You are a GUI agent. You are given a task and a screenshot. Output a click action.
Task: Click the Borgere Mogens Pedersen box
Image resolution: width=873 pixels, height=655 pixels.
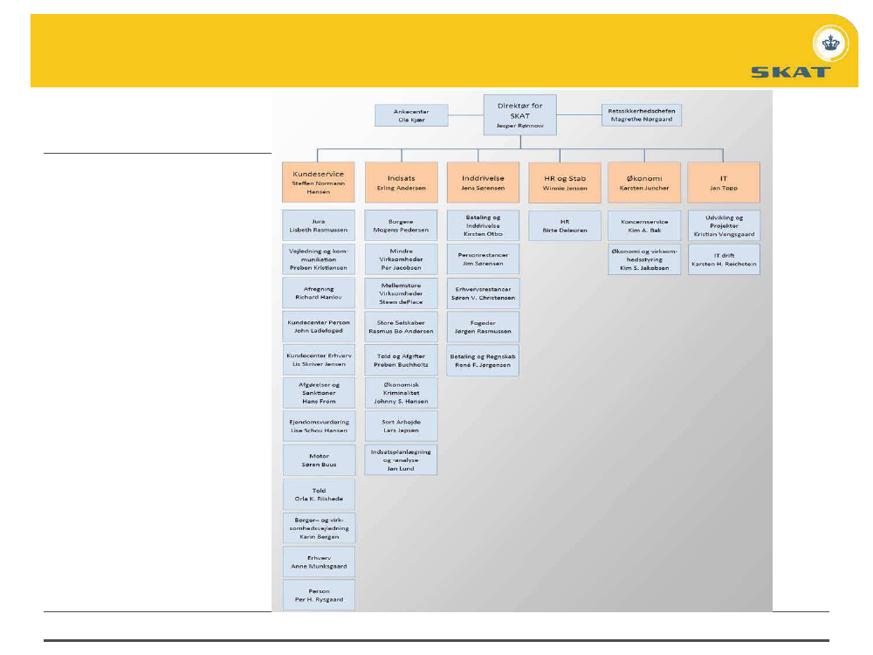click(401, 225)
